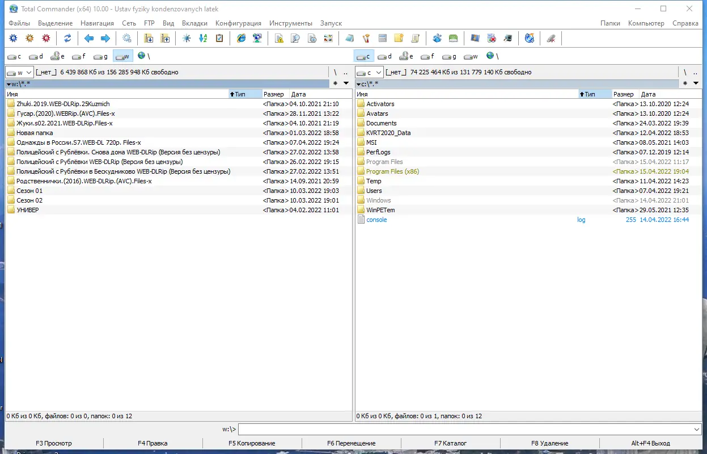Click the red gear toolbar icon
Viewport: 707px width, 454px height.
46,38
